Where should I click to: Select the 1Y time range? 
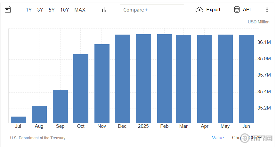click(29, 10)
